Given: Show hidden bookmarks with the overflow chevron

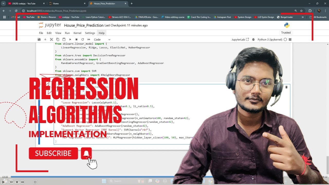Looking at the screenshot, I should click(303, 17).
